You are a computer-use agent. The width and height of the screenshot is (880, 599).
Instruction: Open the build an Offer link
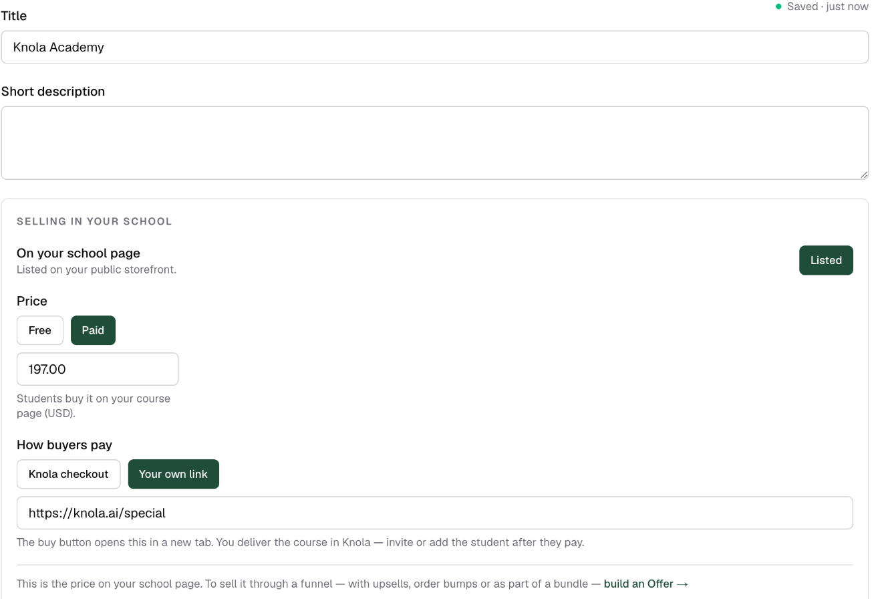click(645, 584)
